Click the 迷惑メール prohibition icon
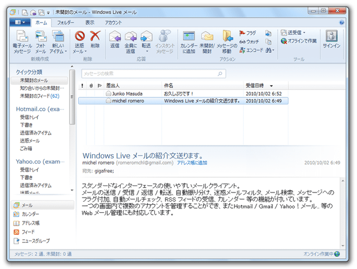357x269 pixels. point(80,36)
